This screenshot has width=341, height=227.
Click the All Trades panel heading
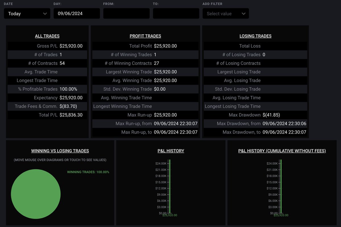tap(47, 36)
